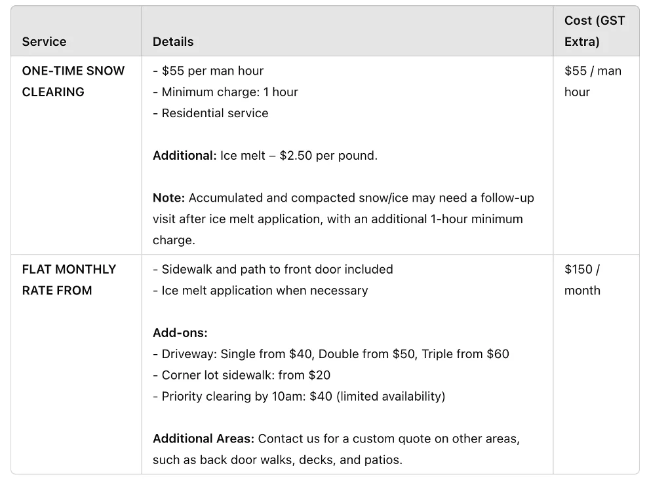Click the bold "Additional Areas:" label

pyautogui.click(x=203, y=439)
